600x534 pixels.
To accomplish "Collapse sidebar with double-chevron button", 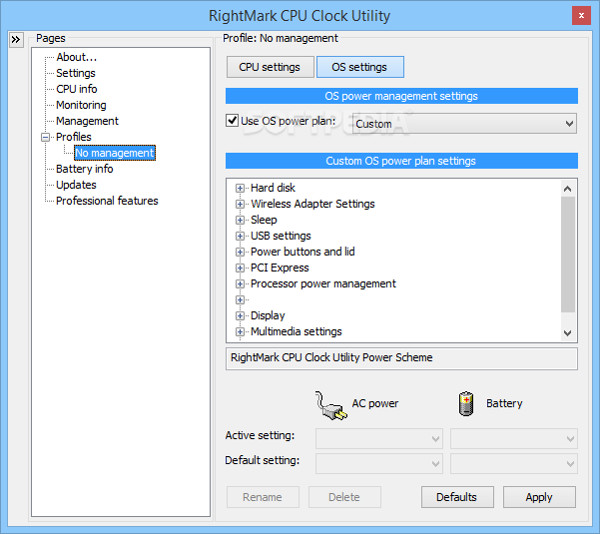I will point(16,39).
